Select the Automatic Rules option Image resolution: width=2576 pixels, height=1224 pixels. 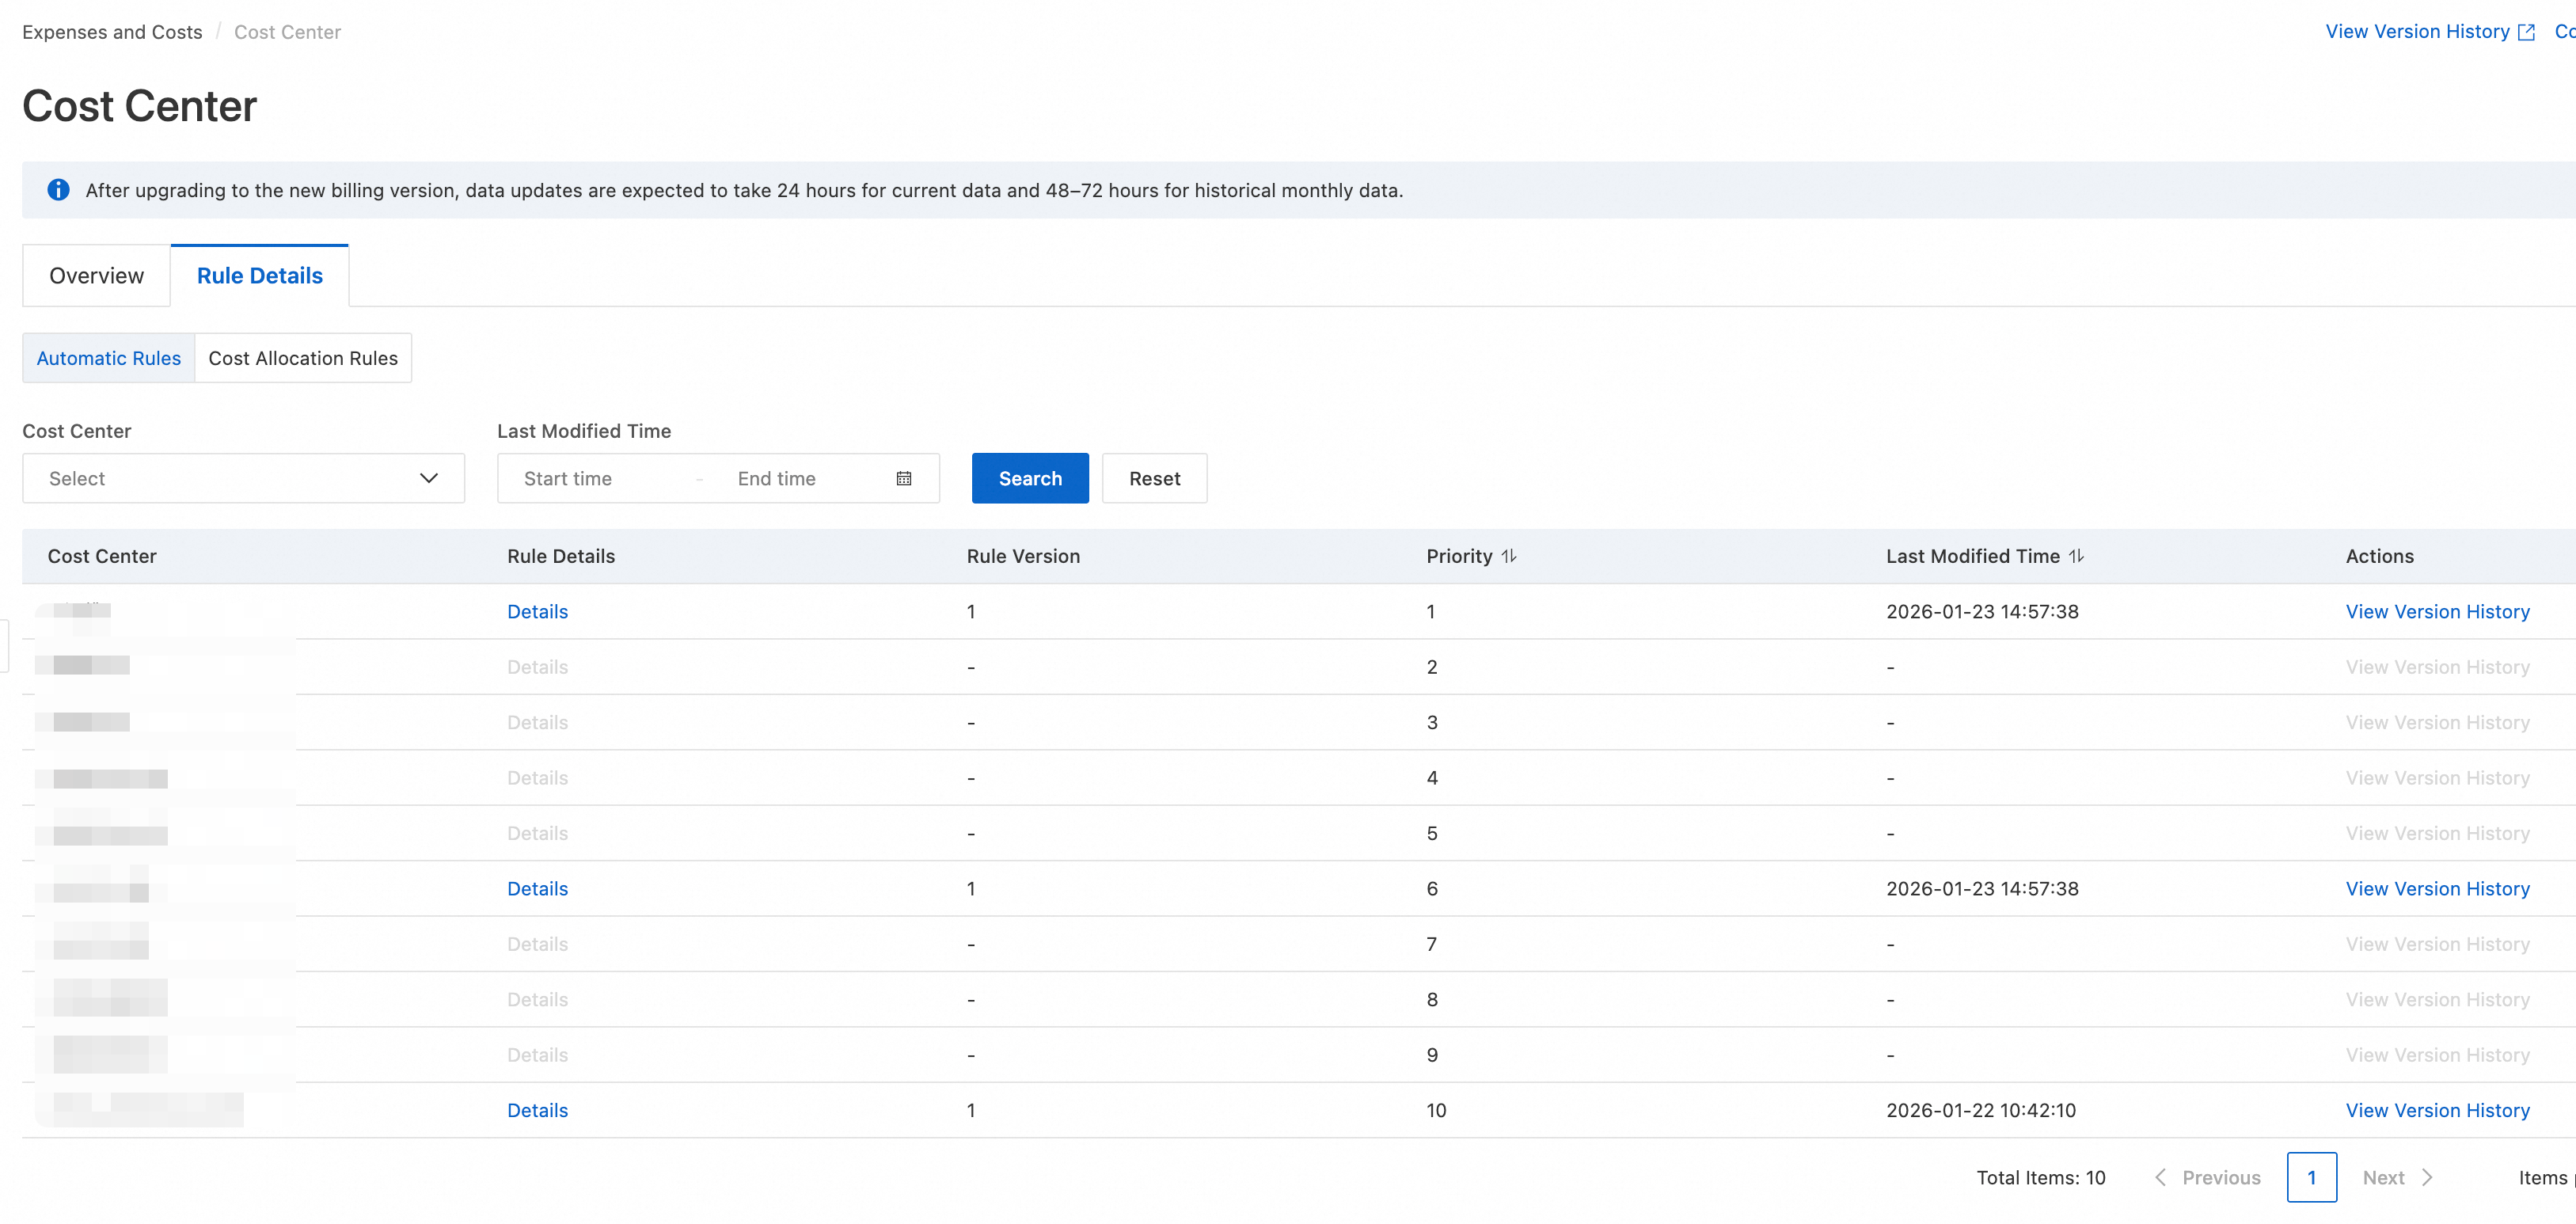pos(108,358)
